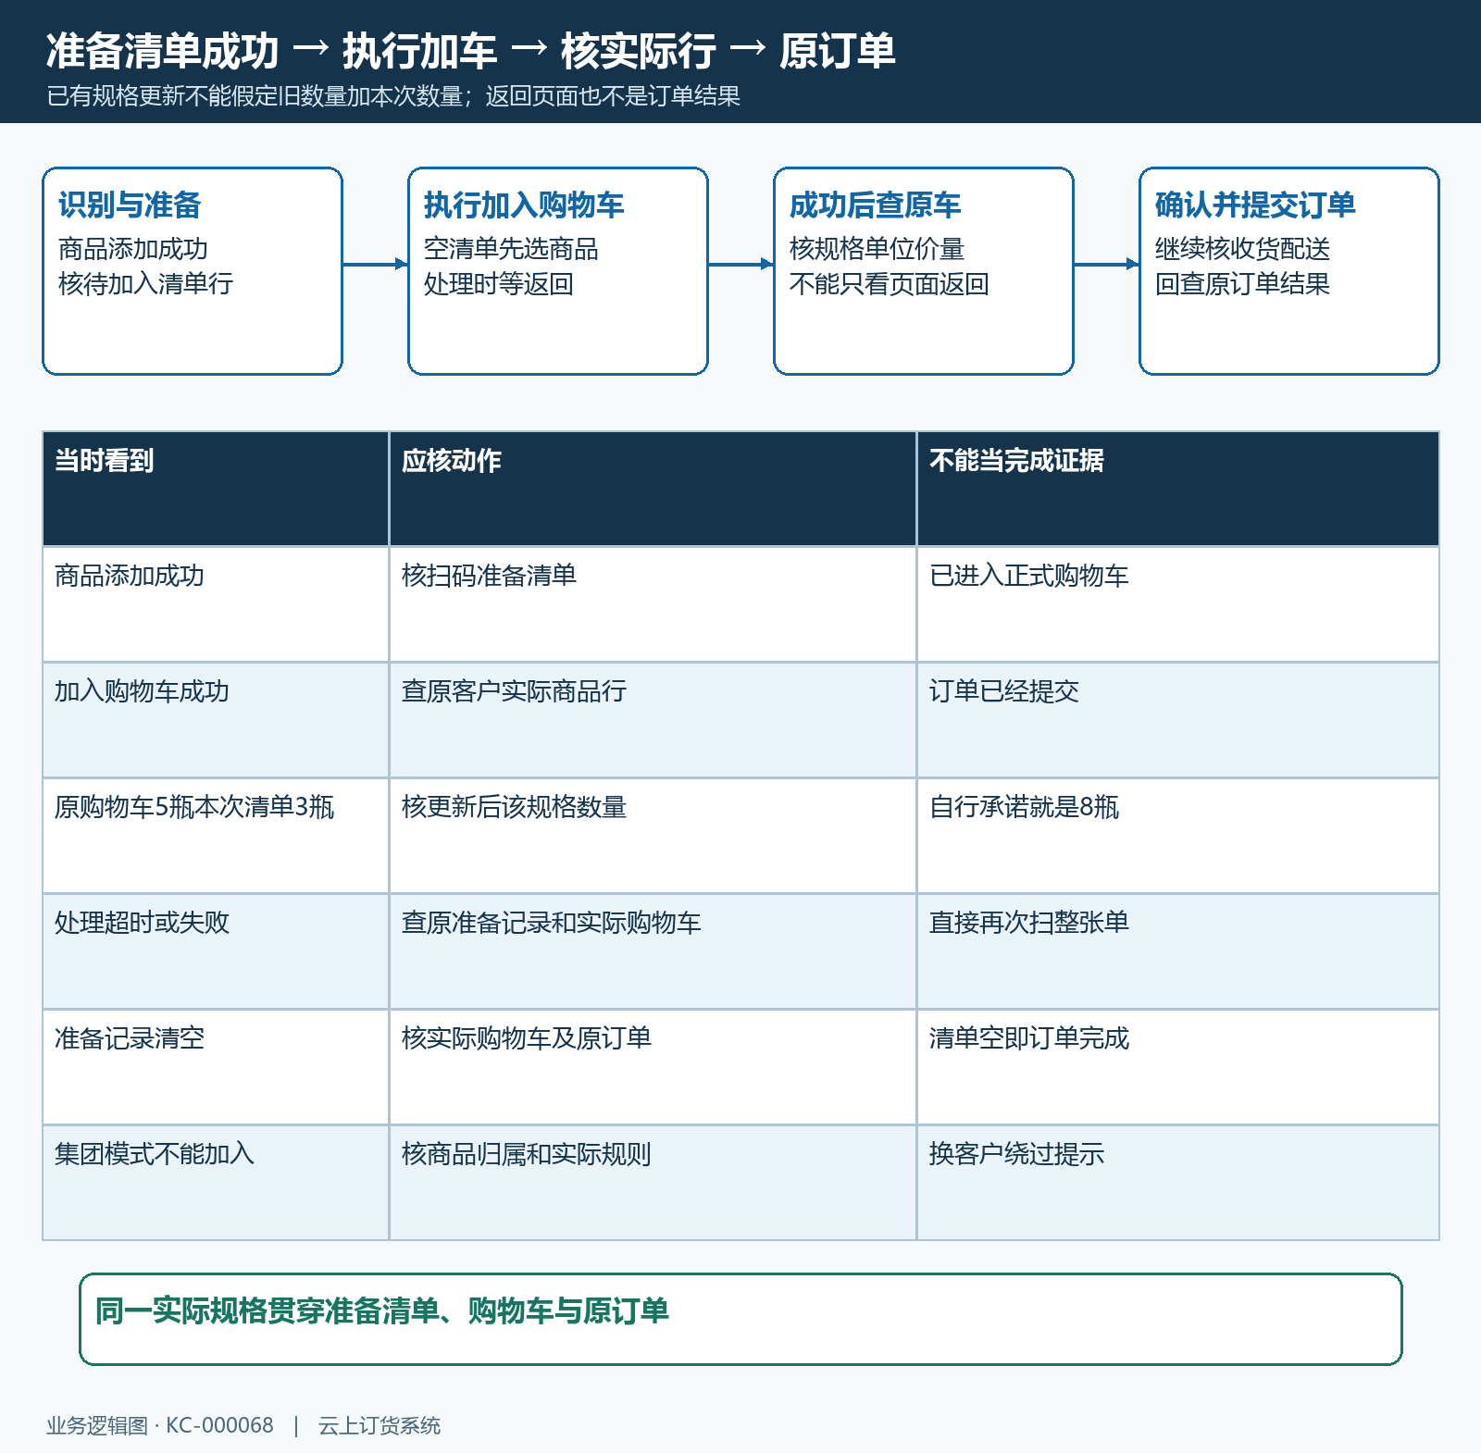Screen dimensions: 1481x1453
Task: Click the cell 直接再次扫整张单
Action: (x=1178, y=951)
